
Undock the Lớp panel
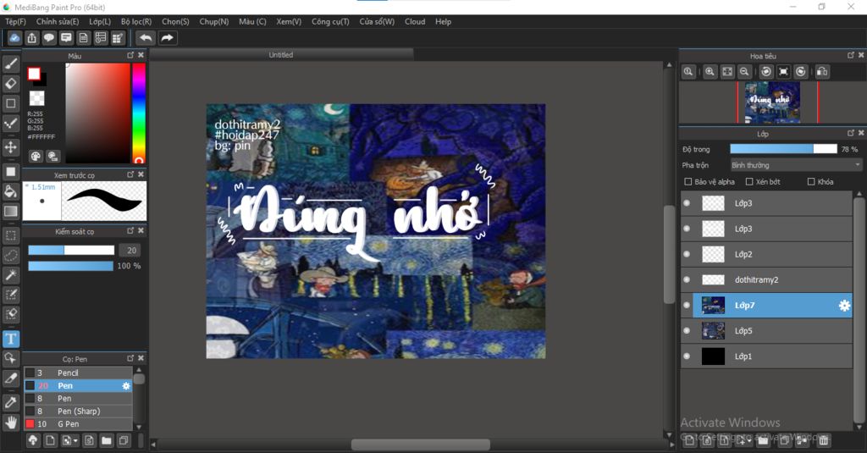(x=851, y=133)
